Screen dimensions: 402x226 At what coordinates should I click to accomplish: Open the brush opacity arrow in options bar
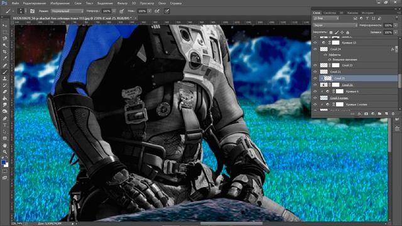(114, 11)
